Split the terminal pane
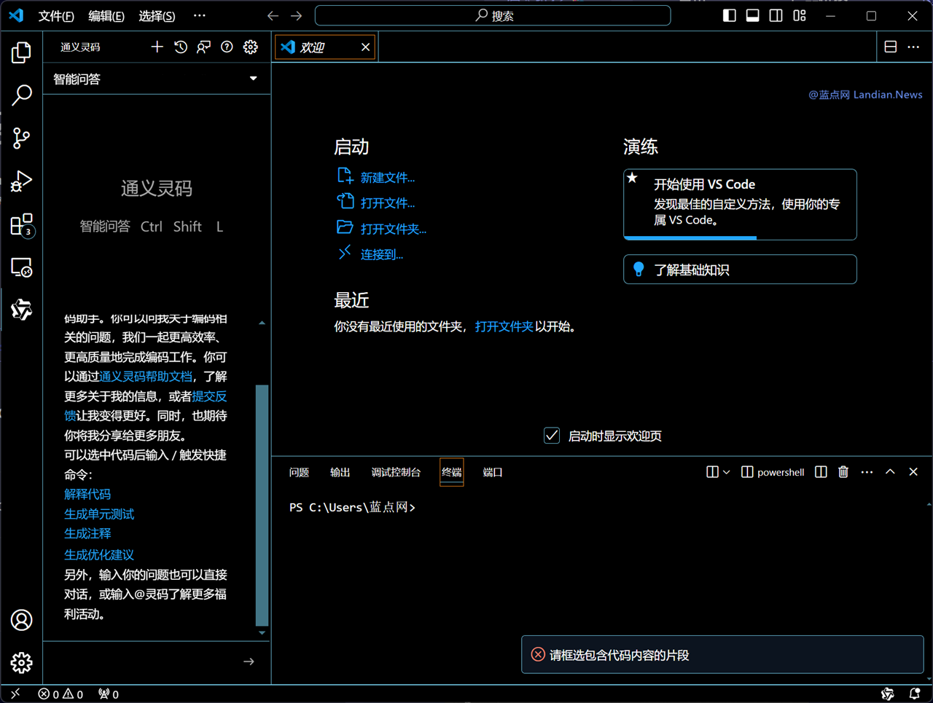This screenshot has height=703, width=933. pos(821,472)
